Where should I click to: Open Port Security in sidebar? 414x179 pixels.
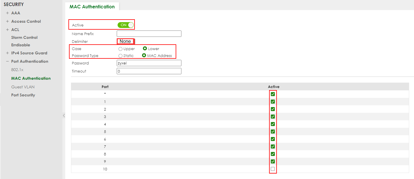[x=23, y=95]
